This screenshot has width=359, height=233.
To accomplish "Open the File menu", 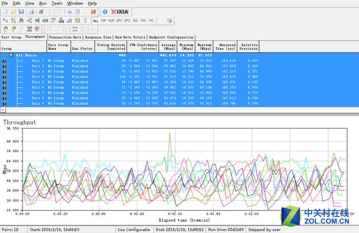I will (5, 3).
